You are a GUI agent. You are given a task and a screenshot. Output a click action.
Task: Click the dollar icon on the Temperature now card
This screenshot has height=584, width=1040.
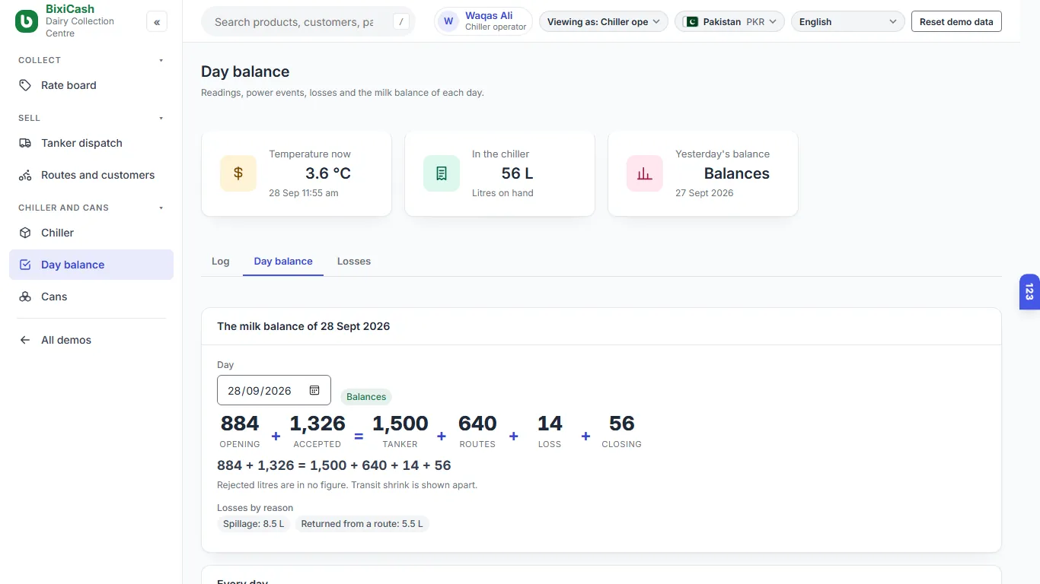pyautogui.click(x=238, y=173)
